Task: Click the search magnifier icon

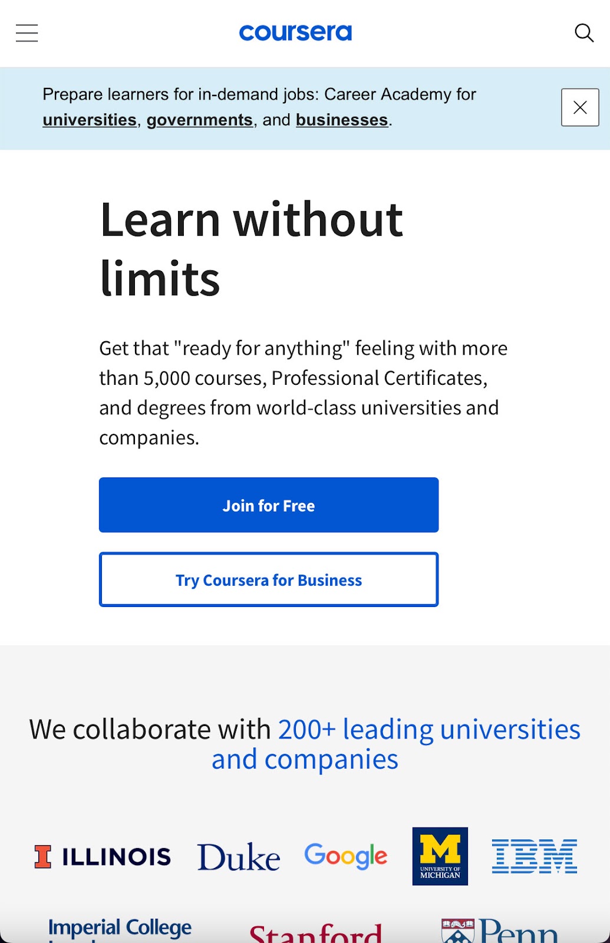Action: pyautogui.click(x=583, y=33)
